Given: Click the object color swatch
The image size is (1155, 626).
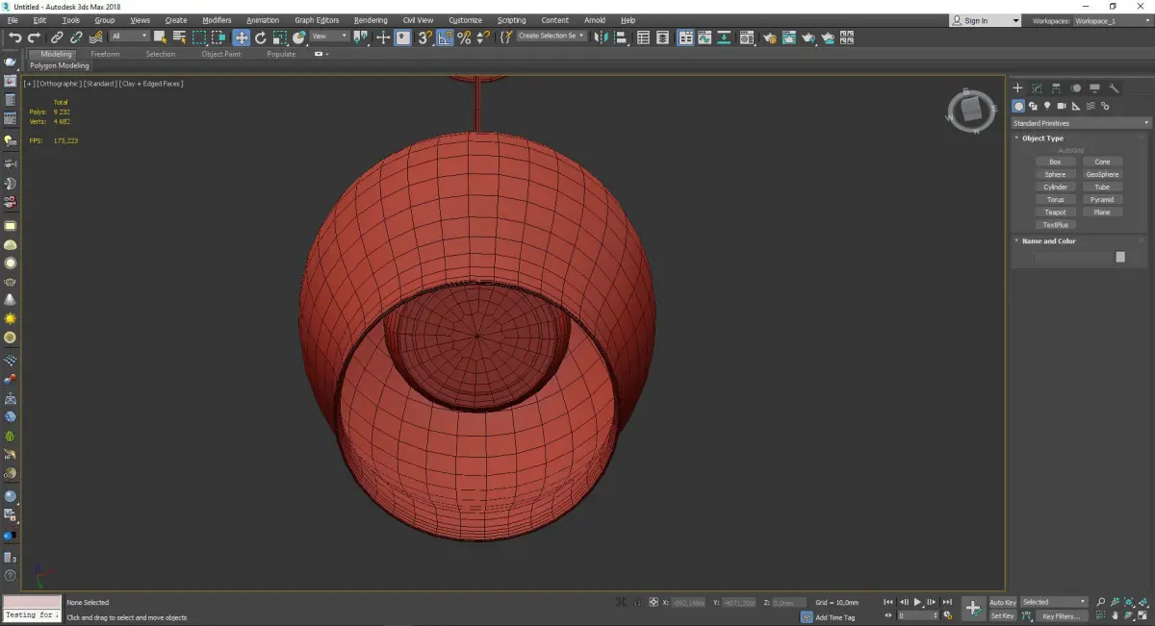Looking at the screenshot, I should [x=1120, y=257].
